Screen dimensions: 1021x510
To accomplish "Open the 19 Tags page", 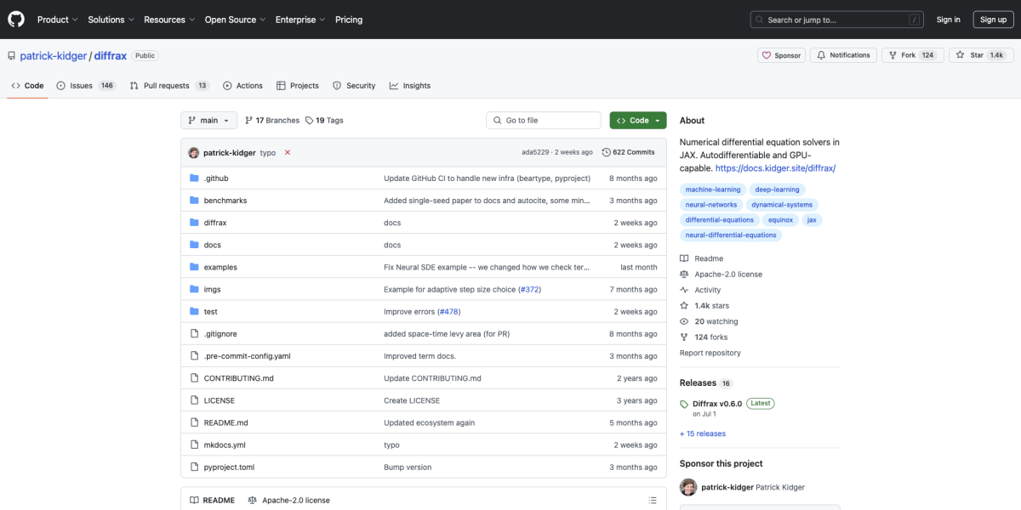I will pyautogui.click(x=324, y=121).
